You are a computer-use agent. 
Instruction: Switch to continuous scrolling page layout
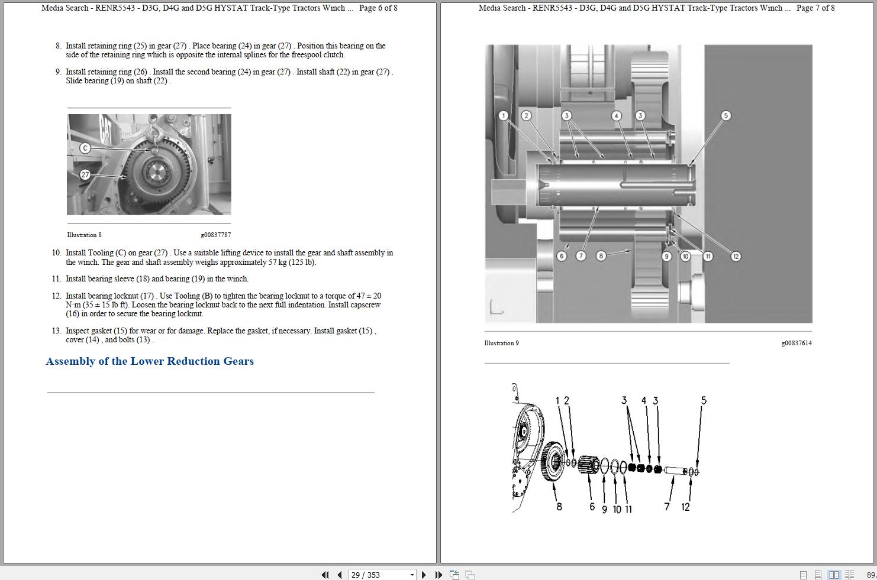point(818,574)
